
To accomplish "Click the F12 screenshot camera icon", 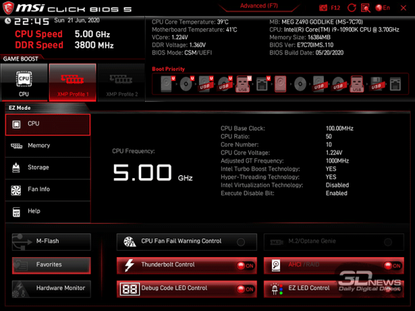I will click(x=324, y=8).
